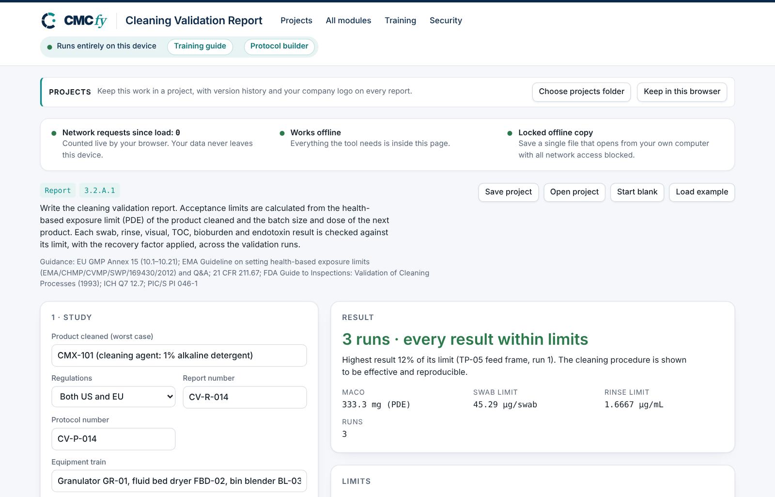Click the CMCfy logo icon
The image size is (775, 497).
pos(48,20)
